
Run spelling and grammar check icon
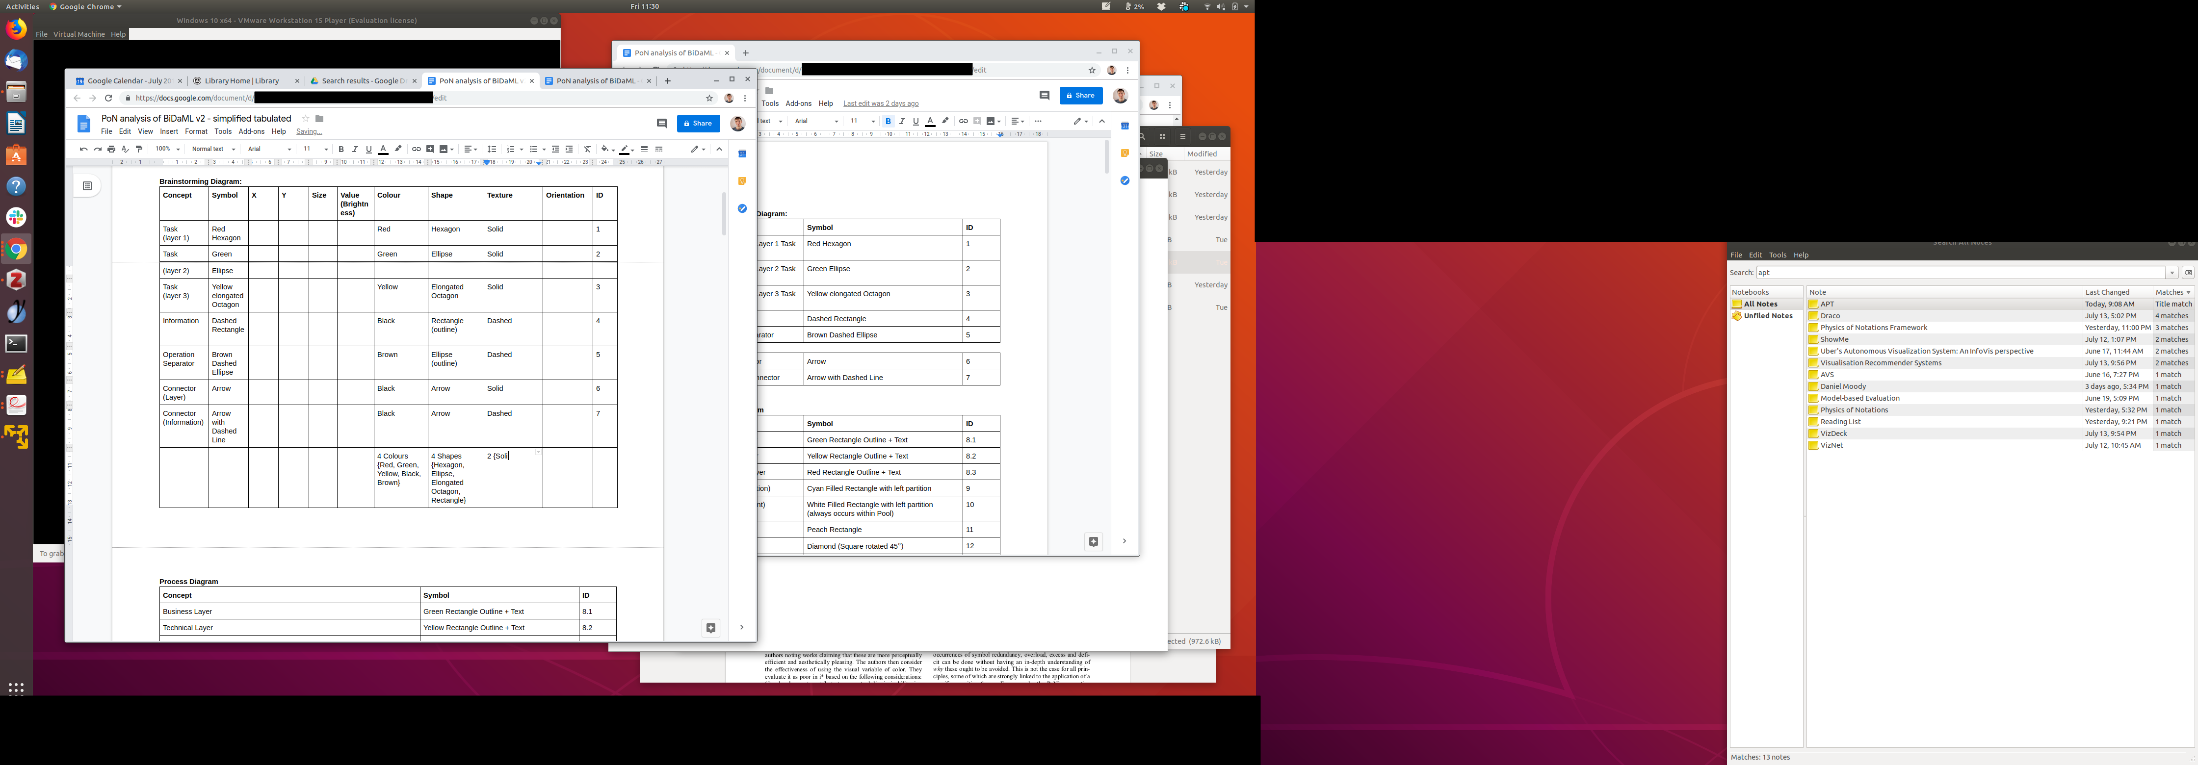click(125, 149)
